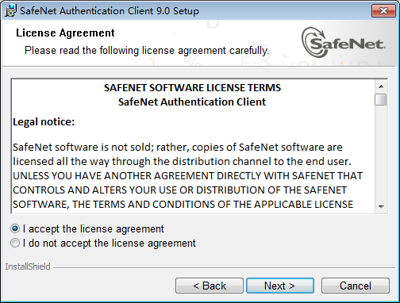Click the 'InstallShield' label

28,267
